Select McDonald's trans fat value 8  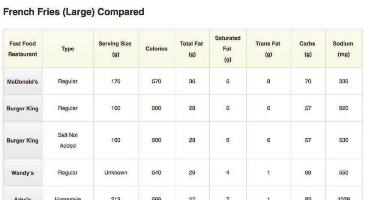[x=268, y=81]
